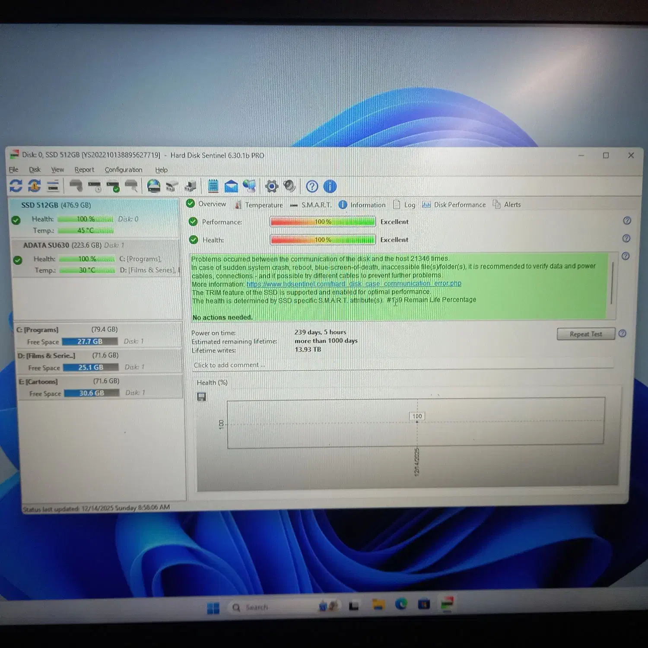Viewport: 648px width, 648px height.
Task: Click the round blue info toolbar icon
Action: (x=330, y=187)
